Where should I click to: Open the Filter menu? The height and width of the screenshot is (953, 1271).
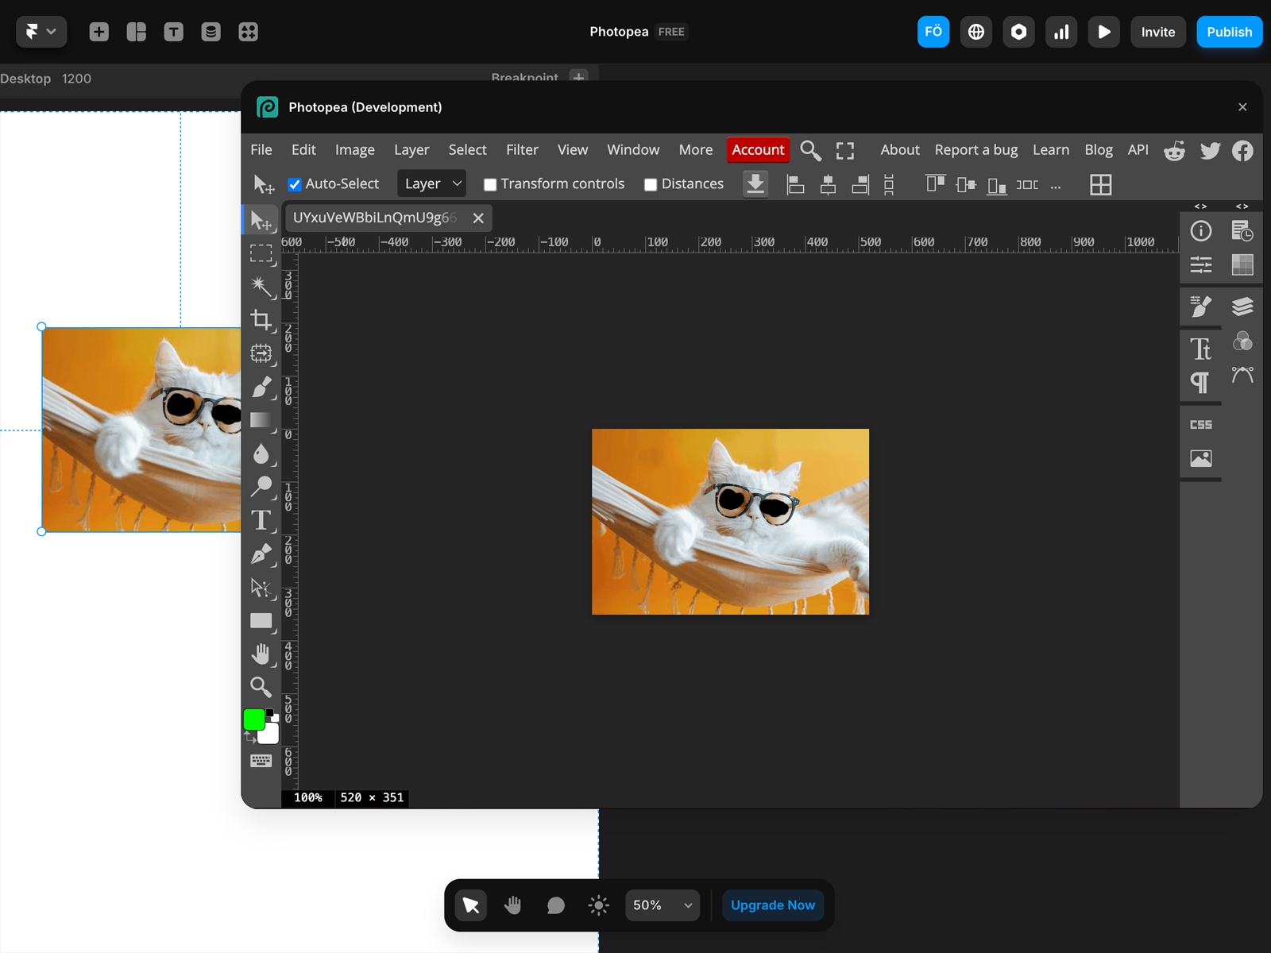[522, 150]
